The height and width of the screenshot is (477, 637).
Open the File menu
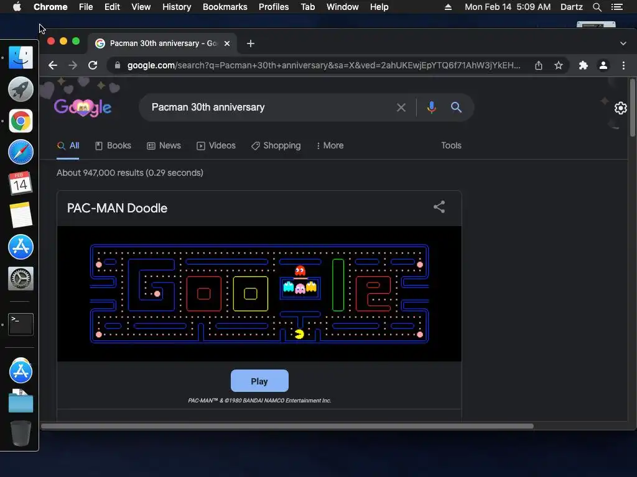pos(86,7)
